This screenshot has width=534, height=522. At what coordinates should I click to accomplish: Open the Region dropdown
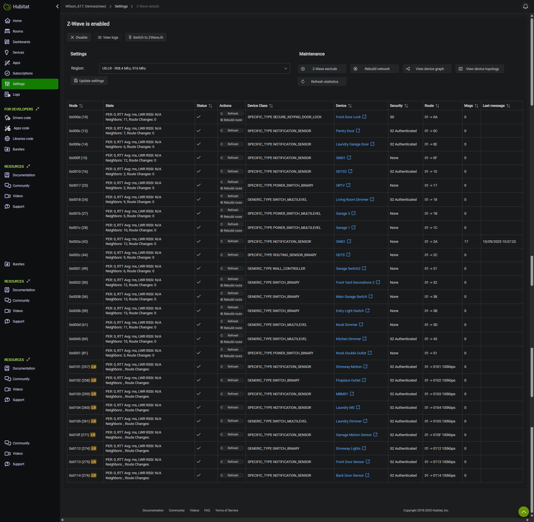(x=194, y=68)
